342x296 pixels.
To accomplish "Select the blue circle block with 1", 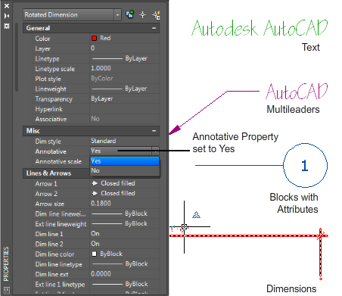I will pos(305,166).
